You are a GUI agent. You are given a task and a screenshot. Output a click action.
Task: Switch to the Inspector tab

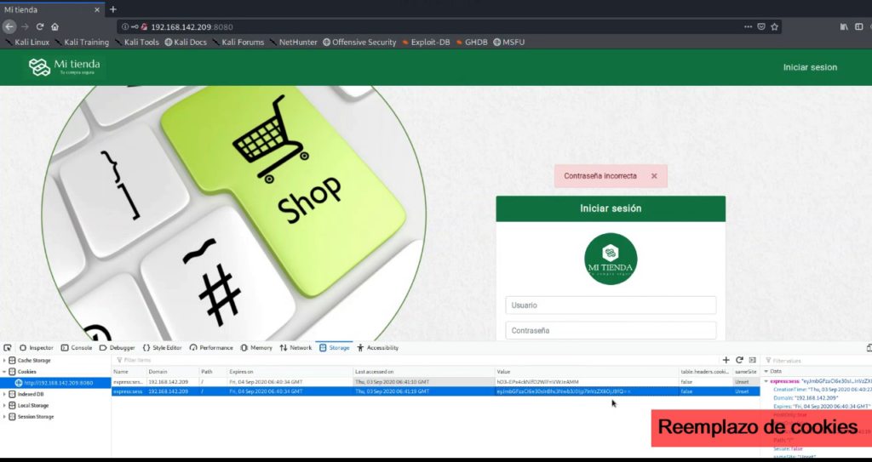[x=36, y=347]
